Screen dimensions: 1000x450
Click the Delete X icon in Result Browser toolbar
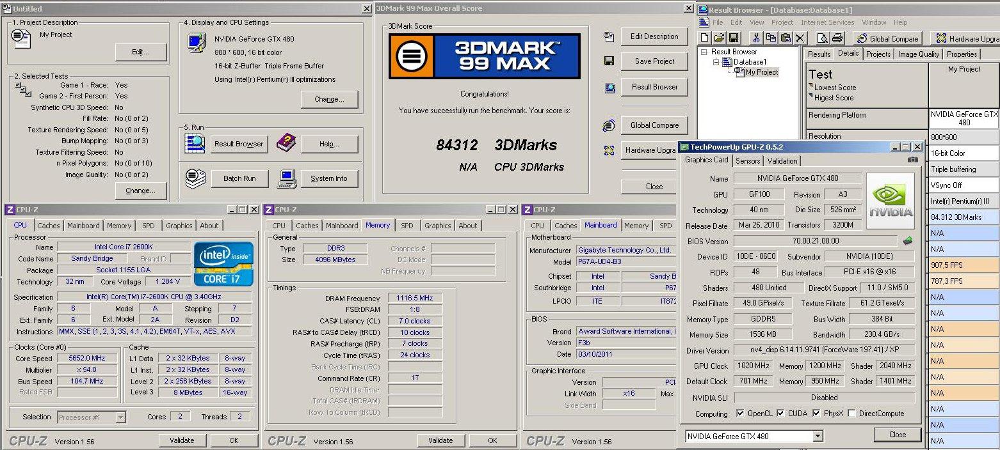click(x=800, y=38)
